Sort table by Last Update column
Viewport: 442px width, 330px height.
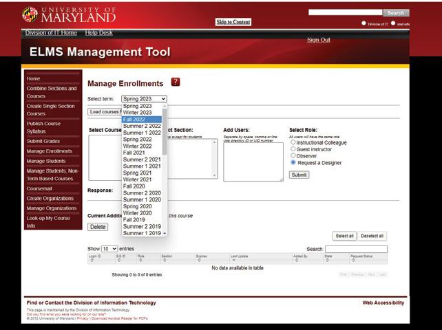261,258
